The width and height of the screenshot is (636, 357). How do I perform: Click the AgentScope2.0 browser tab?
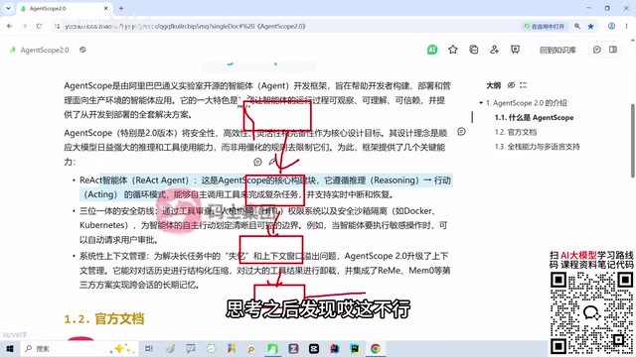point(65,9)
